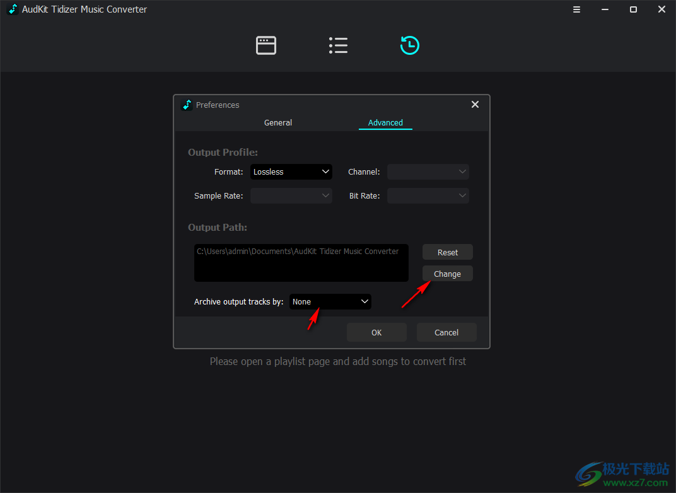Click the Preferences dialog logo icon
Image resolution: width=676 pixels, height=493 pixels.
[x=187, y=105]
